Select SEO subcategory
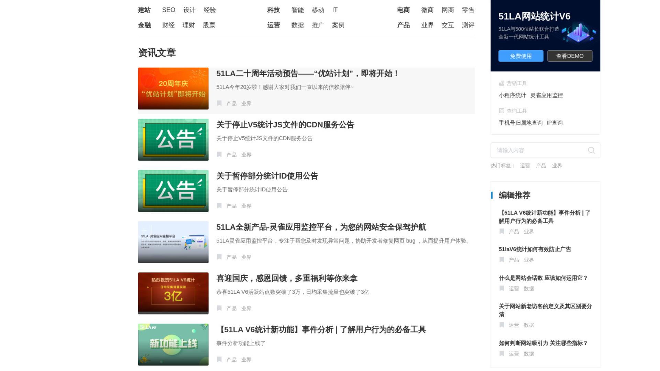Viewport: 660px width, 371px height. point(169,10)
